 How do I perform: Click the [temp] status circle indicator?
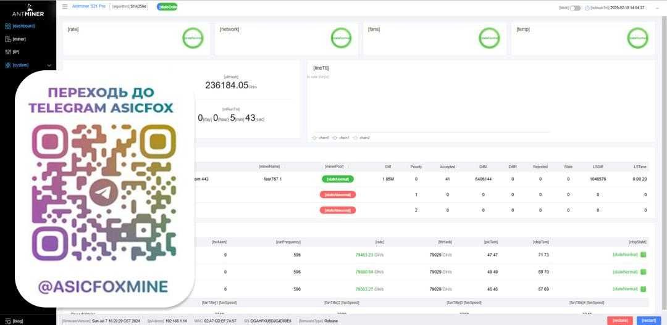click(x=637, y=38)
